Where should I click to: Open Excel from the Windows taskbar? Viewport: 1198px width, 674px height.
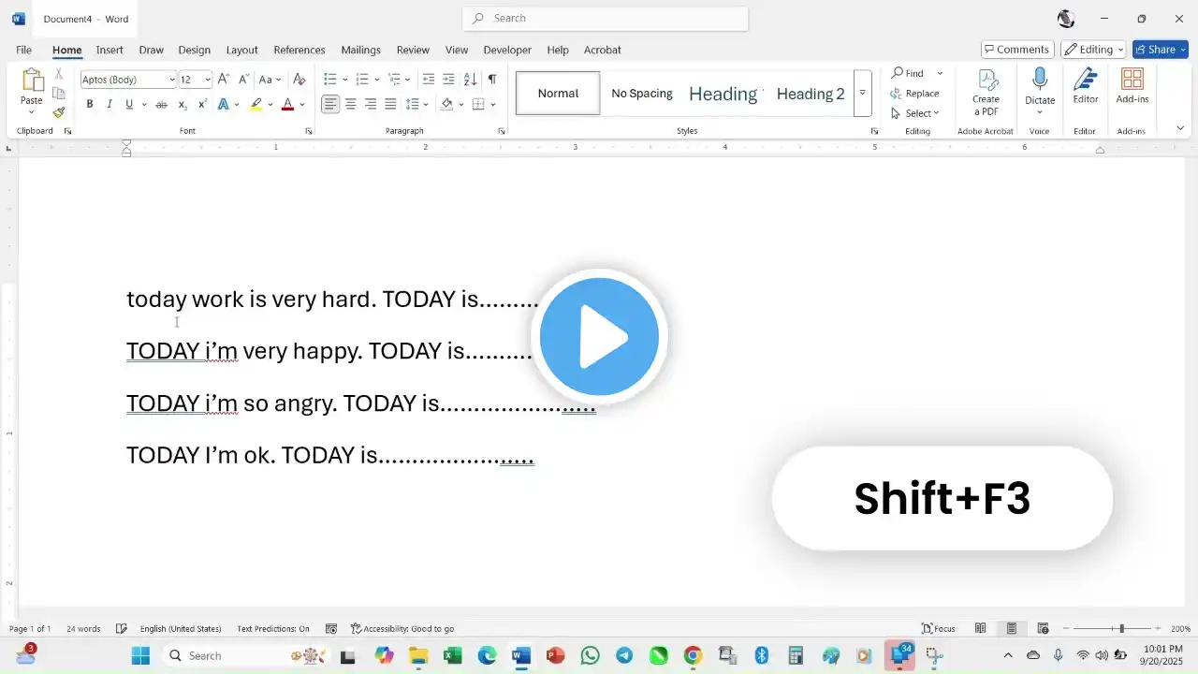tap(453, 655)
